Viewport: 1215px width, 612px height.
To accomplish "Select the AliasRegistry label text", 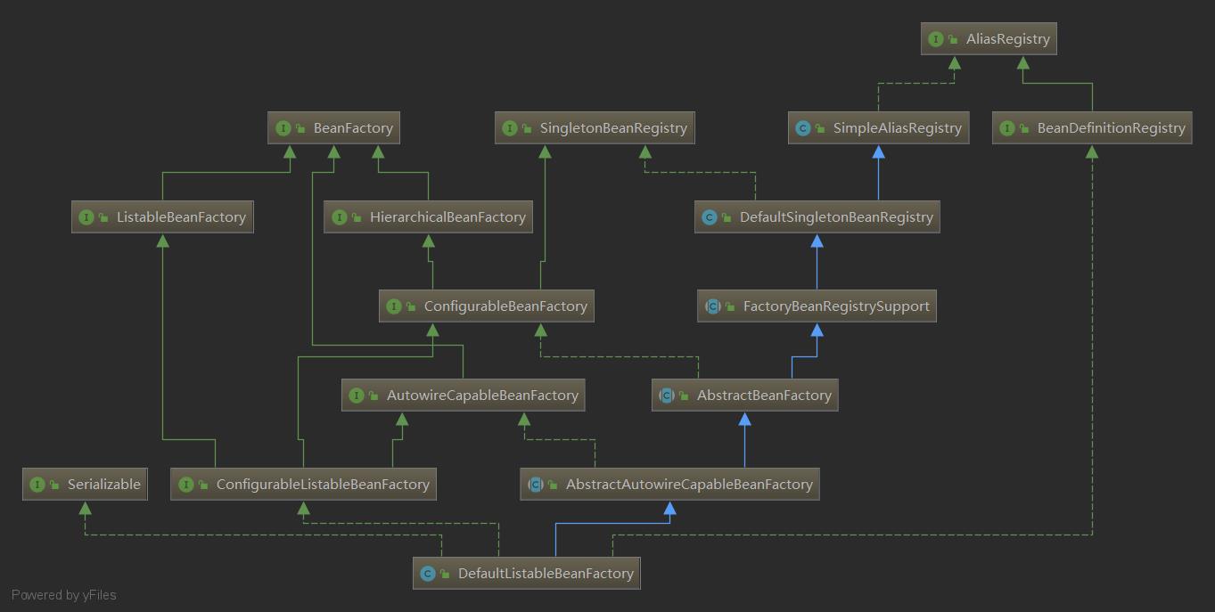I will point(1008,39).
